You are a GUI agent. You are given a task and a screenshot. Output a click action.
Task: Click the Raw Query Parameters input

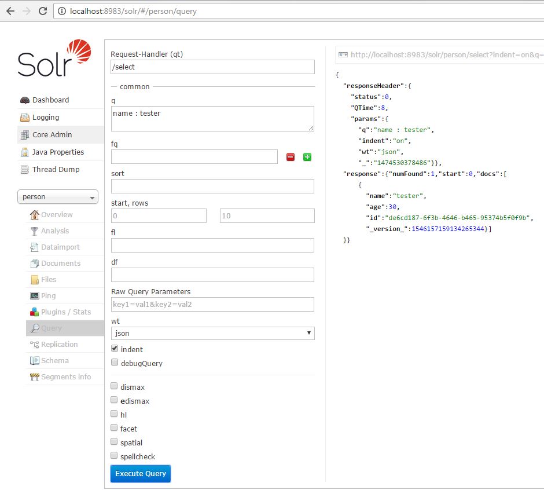coord(212,304)
